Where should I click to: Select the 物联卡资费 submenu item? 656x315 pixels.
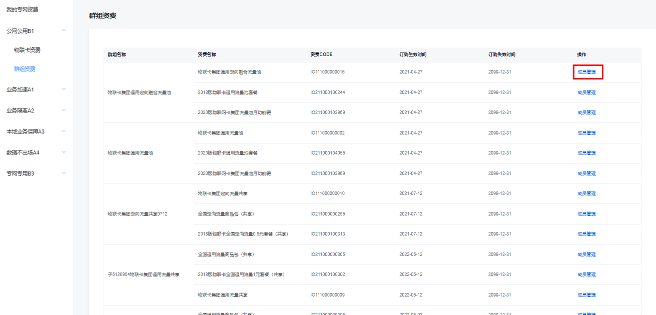click(27, 50)
